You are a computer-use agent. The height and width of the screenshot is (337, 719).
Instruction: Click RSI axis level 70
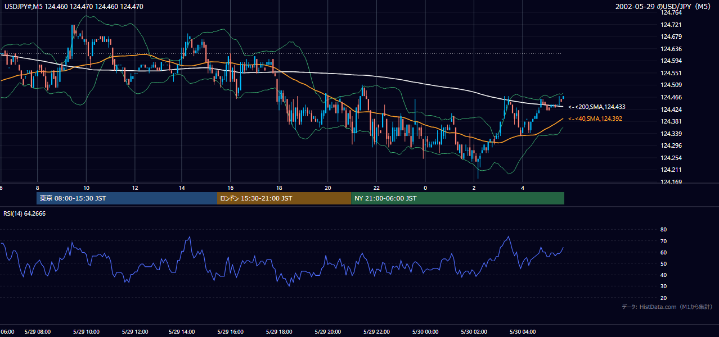coord(663,241)
